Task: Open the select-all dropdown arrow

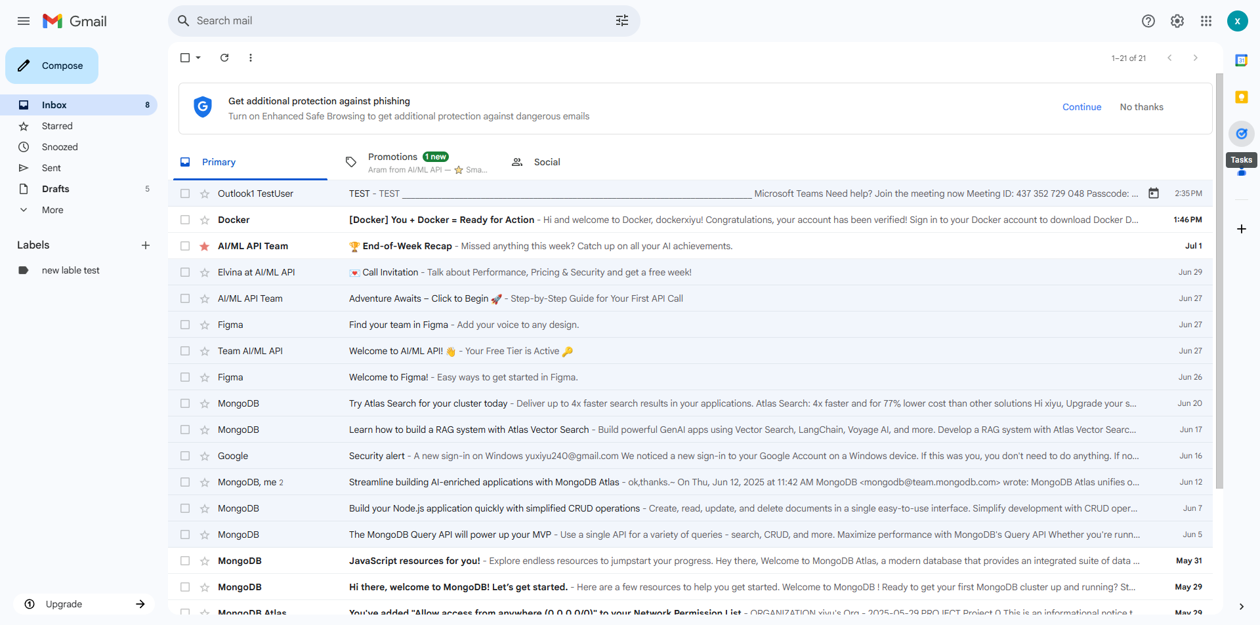Action: [x=198, y=58]
